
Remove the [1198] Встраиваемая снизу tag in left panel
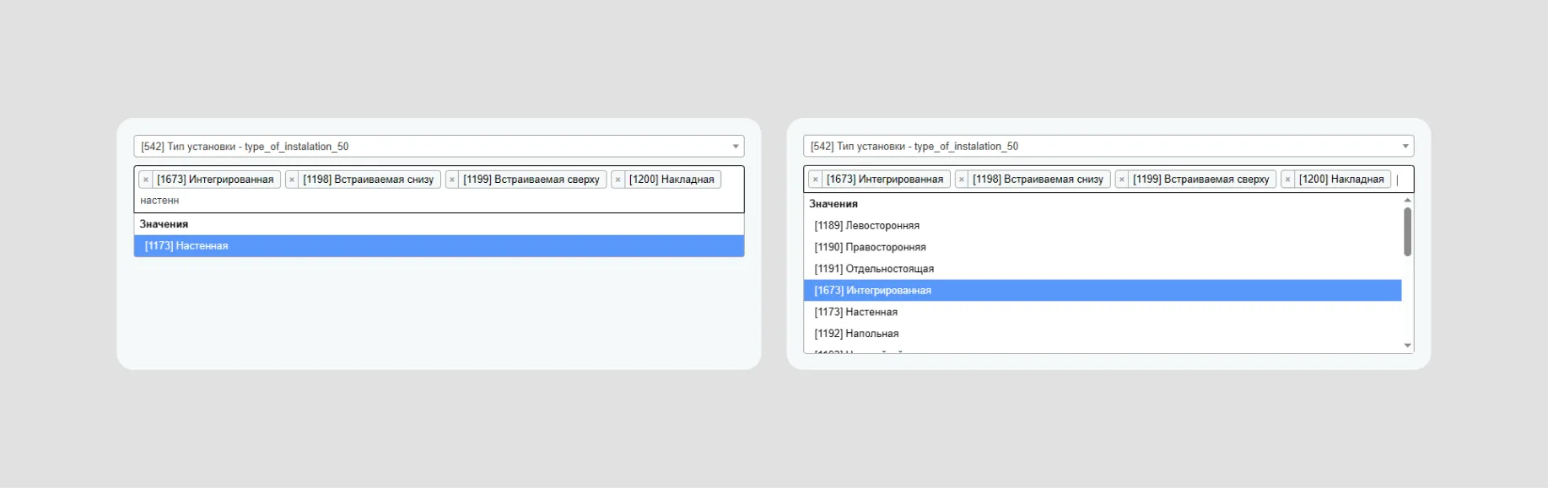tap(292, 180)
